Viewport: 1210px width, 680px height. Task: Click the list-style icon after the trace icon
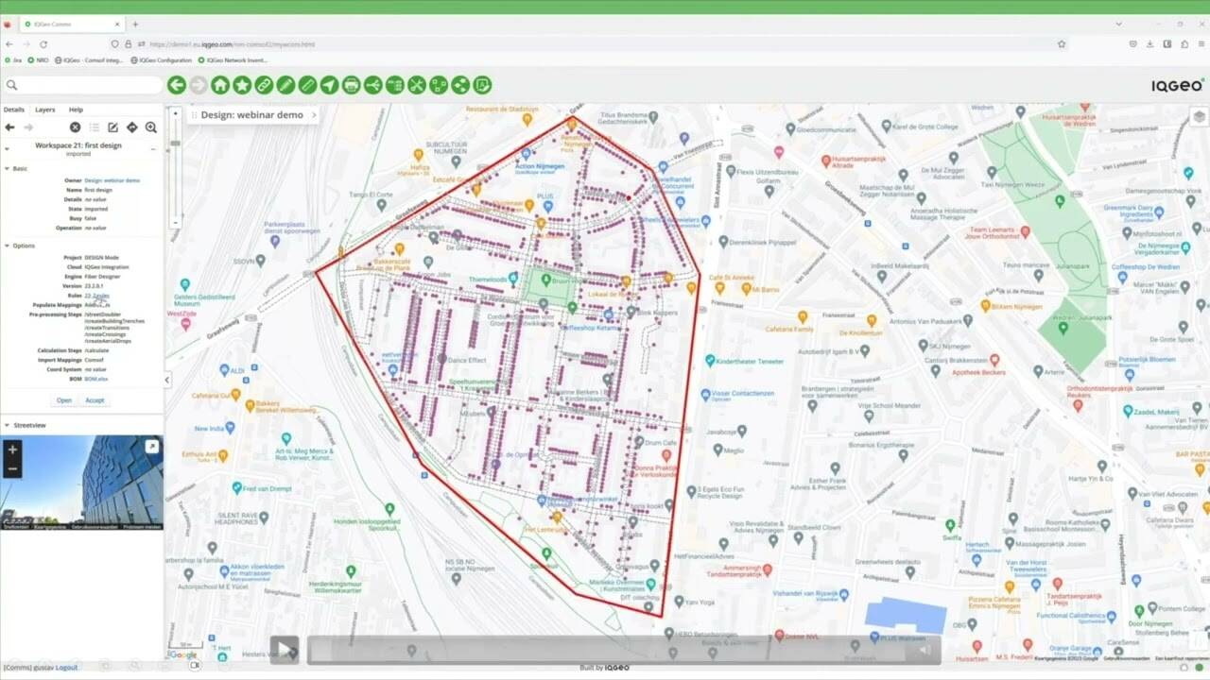coord(395,85)
